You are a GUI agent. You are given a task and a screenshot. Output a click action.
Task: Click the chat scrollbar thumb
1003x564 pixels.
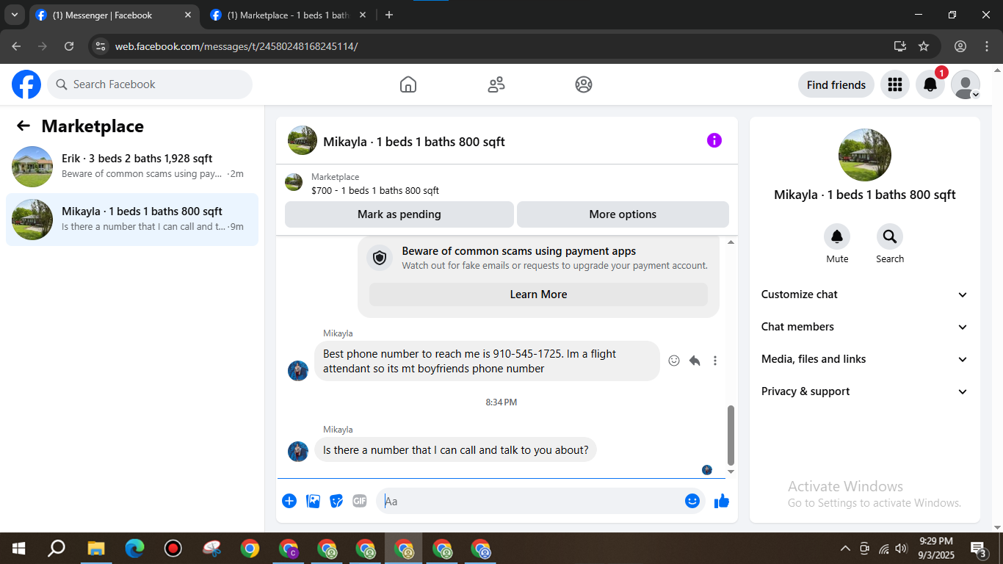point(731,435)
